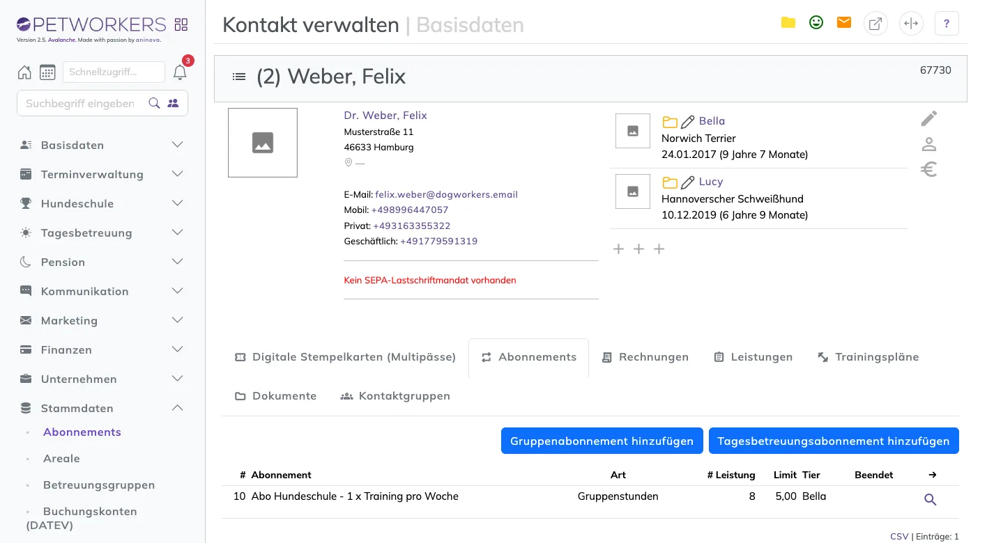The image size is (987, 543).
Task: Click Tagesbetreuungsabonnement hinzufügen button
Action: click(x=834, y=441)
